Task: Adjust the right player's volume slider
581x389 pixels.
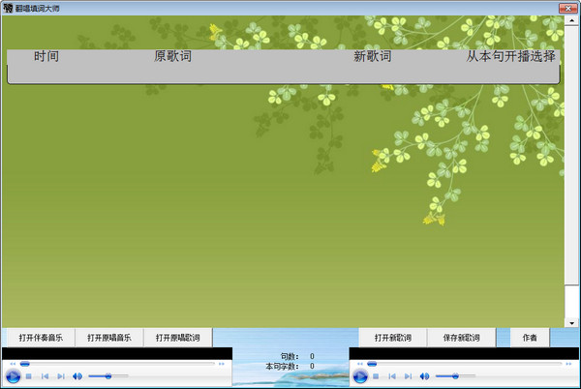Action: click(455, 375)
